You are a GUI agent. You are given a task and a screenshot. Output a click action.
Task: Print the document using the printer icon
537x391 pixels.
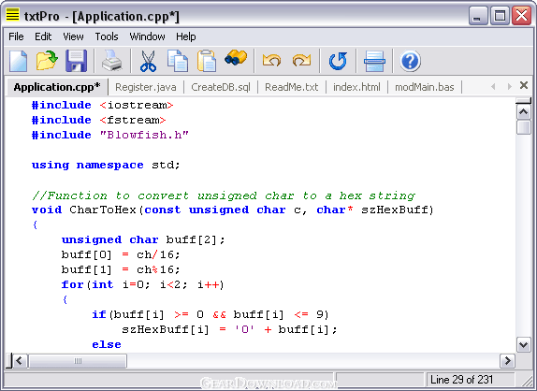pyautogui.click(x=112, y=61)
